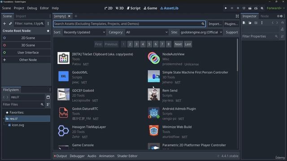Switch to the 3D workspace
The image size is (287, 161).
click(x=120, y=8)
